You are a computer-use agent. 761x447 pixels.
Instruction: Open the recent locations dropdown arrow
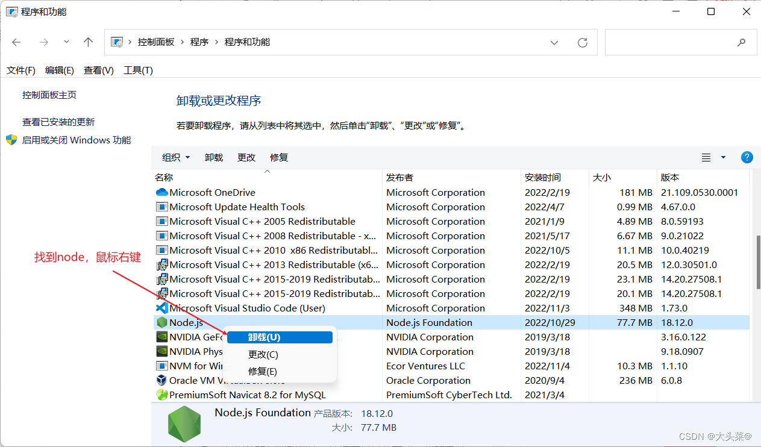[66, 42]
